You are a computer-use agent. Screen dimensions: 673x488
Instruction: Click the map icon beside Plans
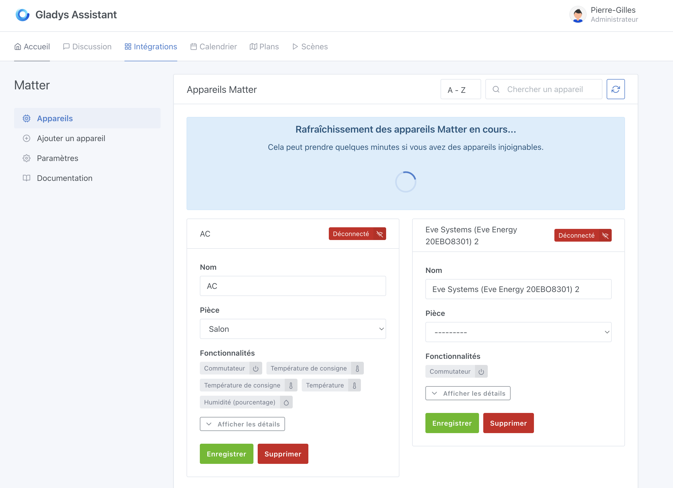(253, 47)
